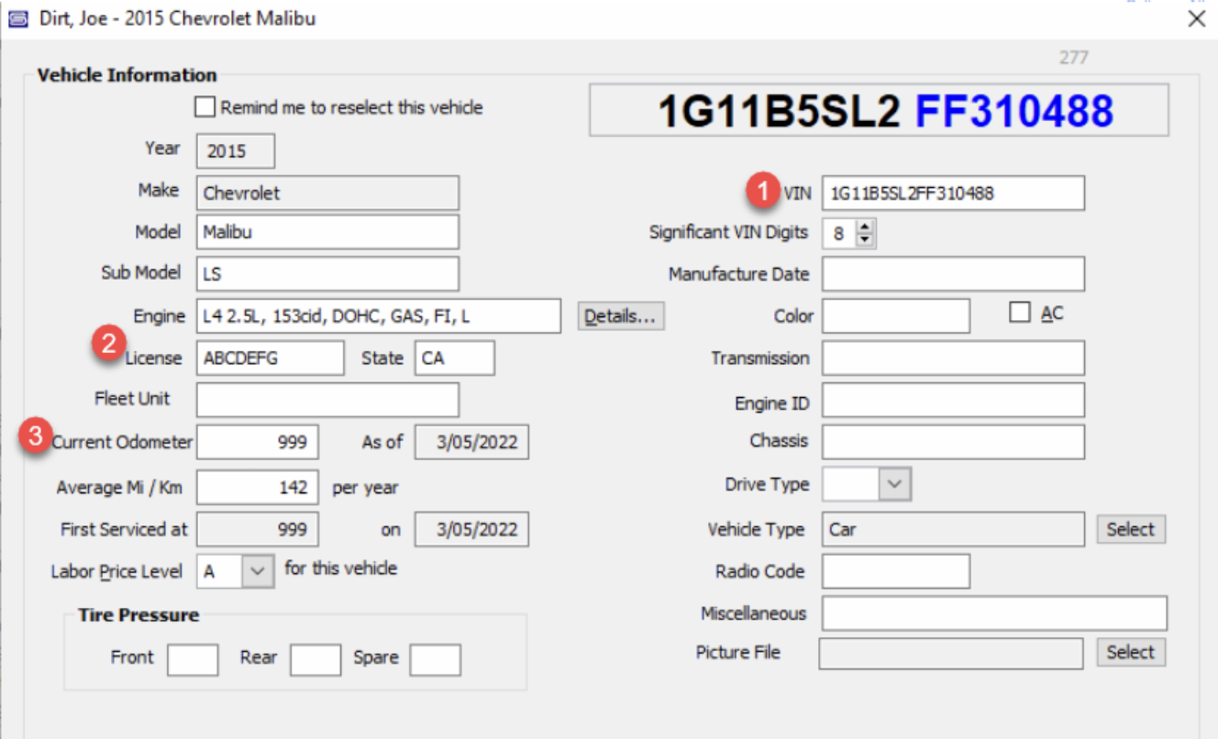Click the As of date field
The width and height of the screenshot is (1218, 739).
pos(471,442)
